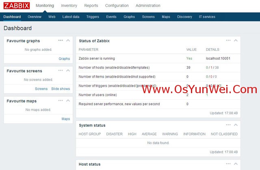Collapse the Status of Zabbix widget
The image size is (260, 170).
(x=236, y=40)
